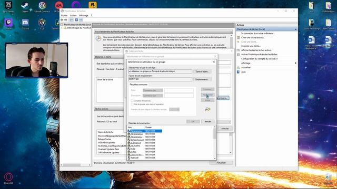Click Annuler beside the OK button
The height and width of the screenshot is (189, 337).
click(x=207, y=121)
